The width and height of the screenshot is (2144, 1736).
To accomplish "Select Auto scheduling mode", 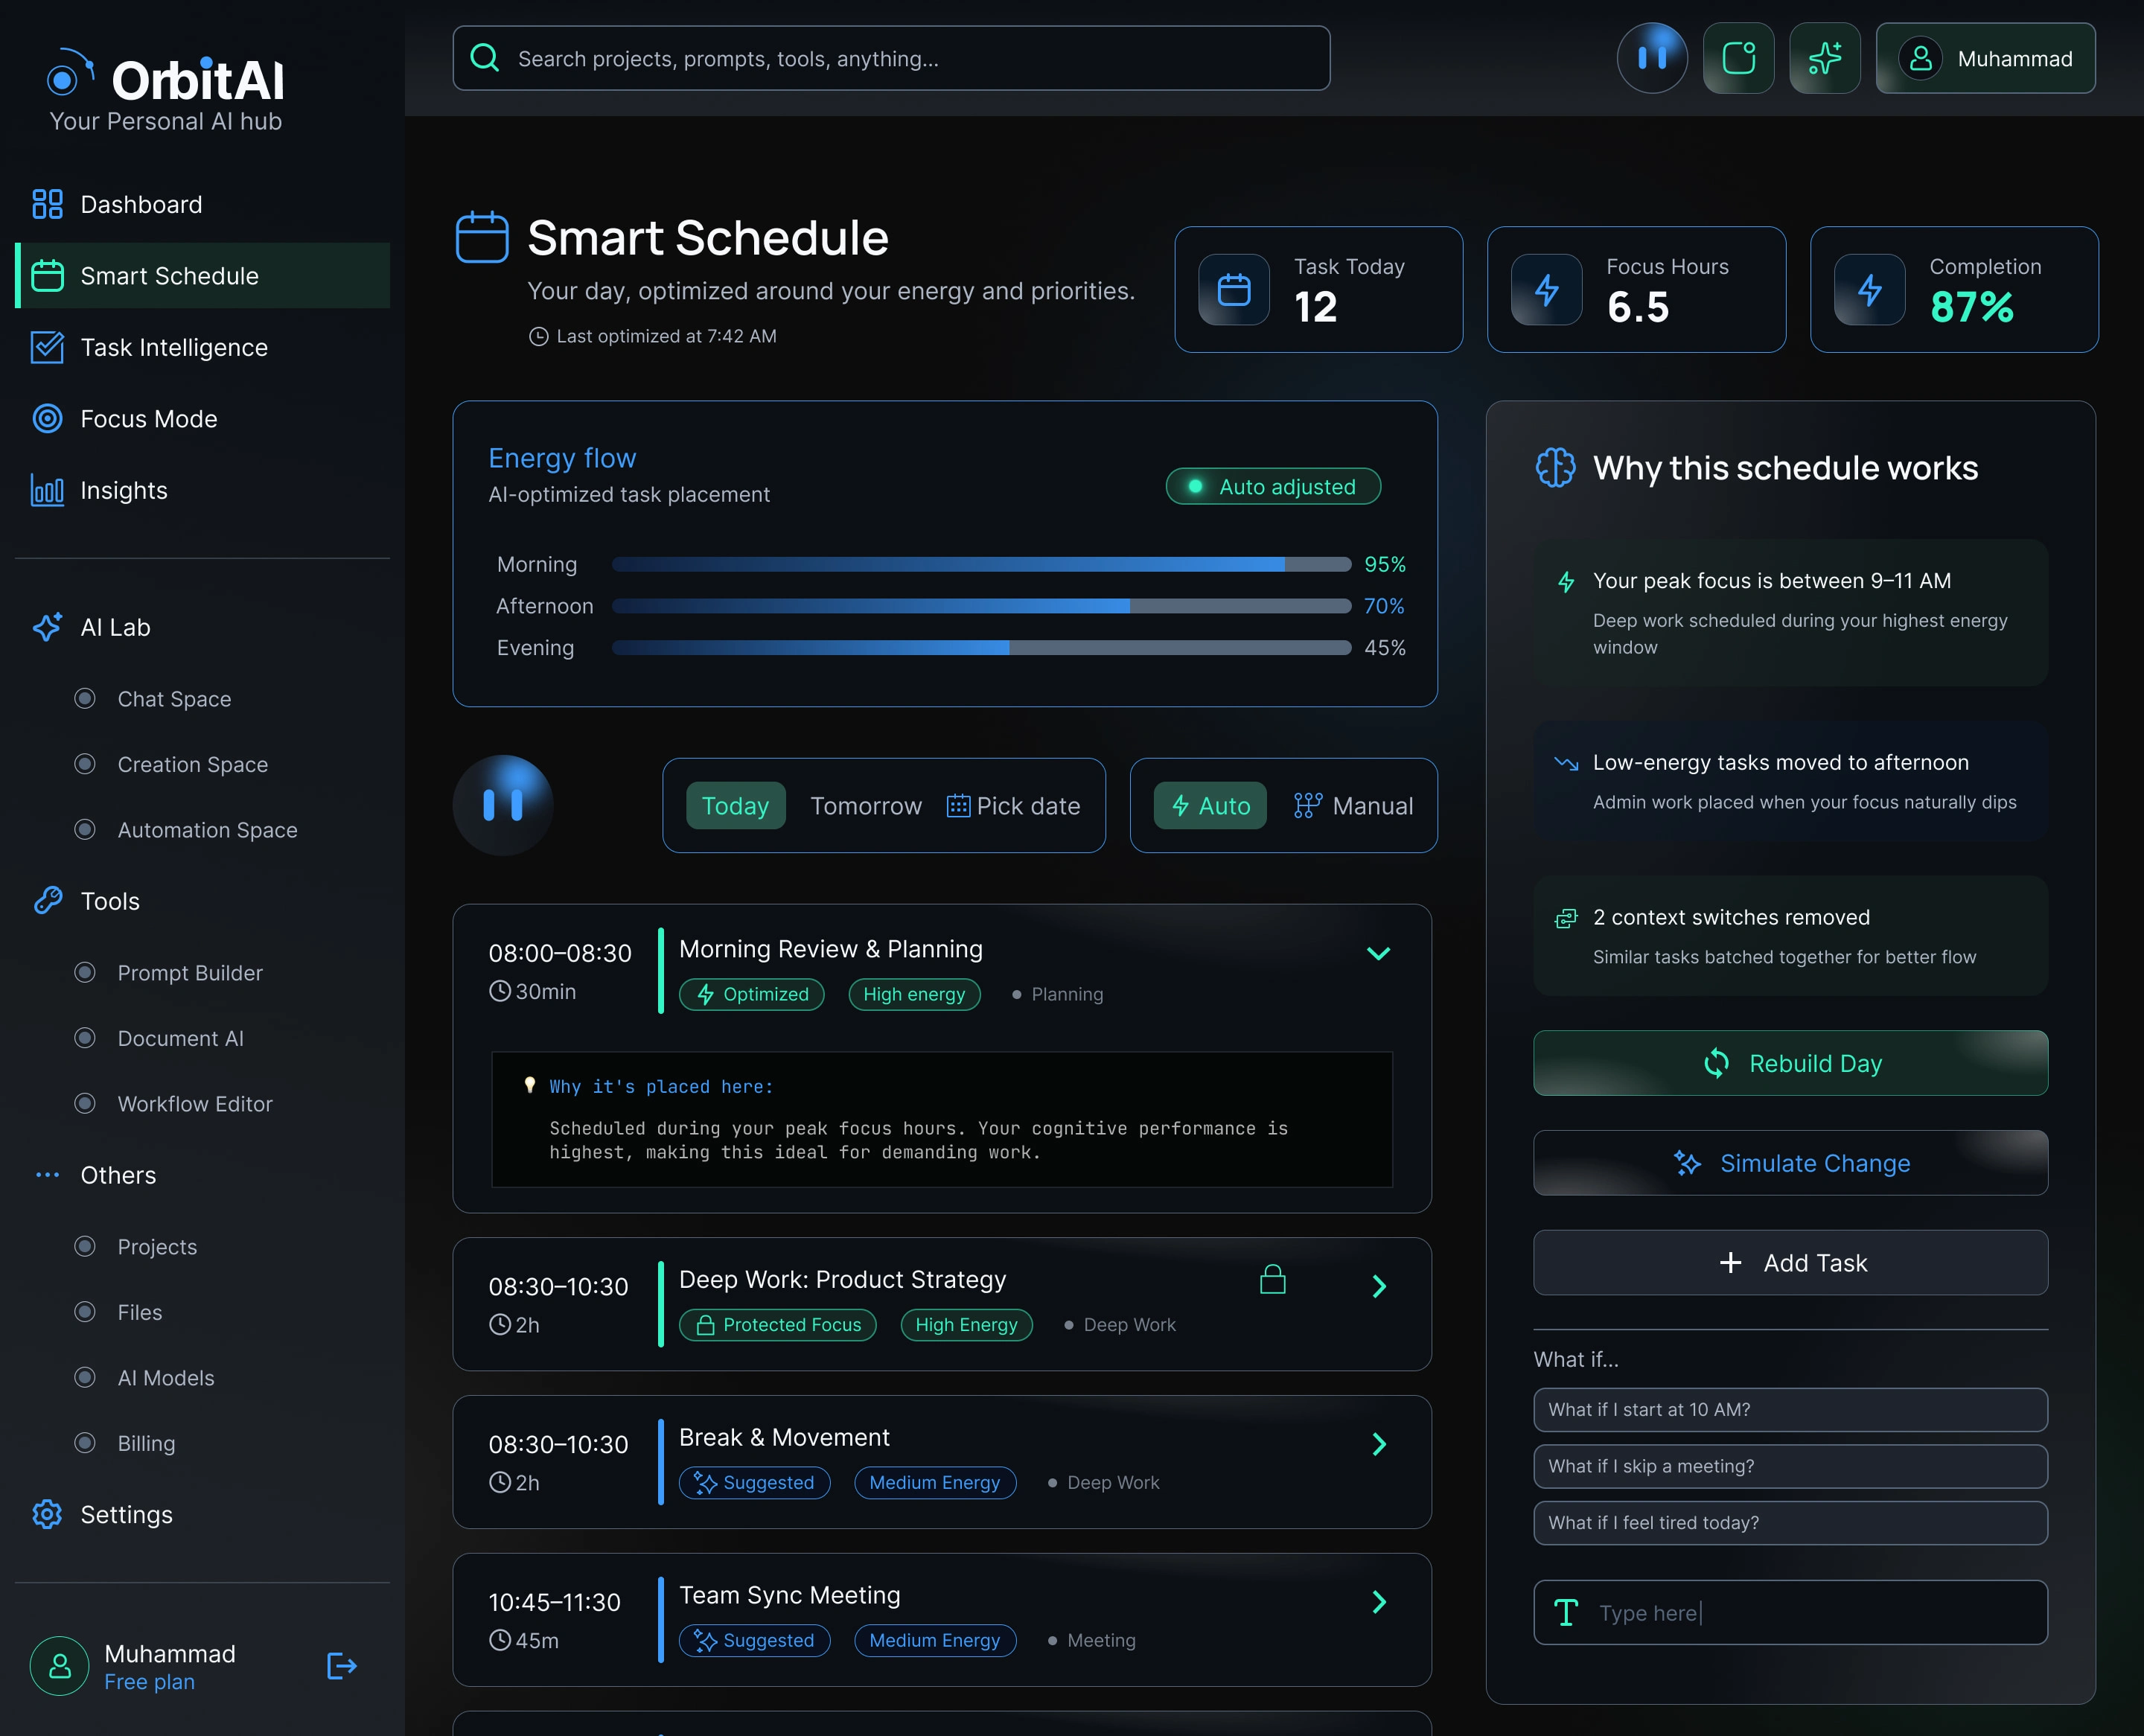I will click(1210, 806).
